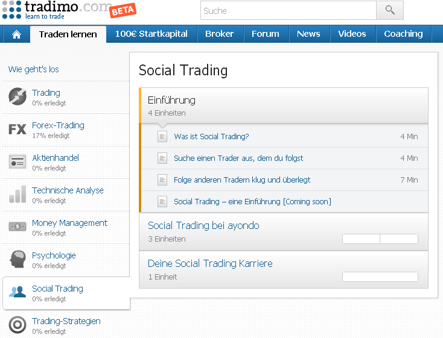Collapse the Einführung section header
The width and height of the screenshot is (443, 338).
(x=284, y=105)
